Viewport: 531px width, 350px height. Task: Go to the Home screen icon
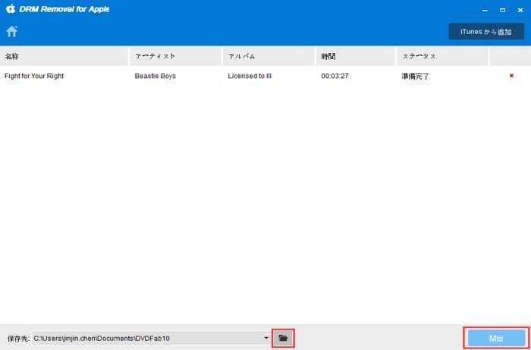11,32
